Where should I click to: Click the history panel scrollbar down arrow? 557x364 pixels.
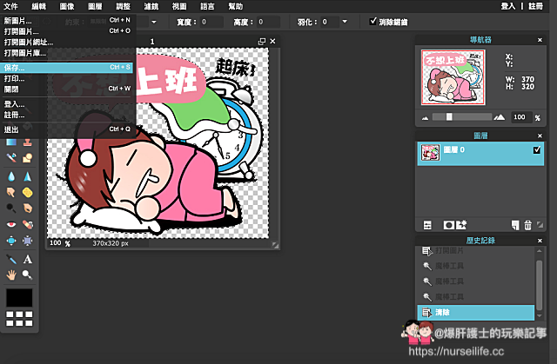540,315
